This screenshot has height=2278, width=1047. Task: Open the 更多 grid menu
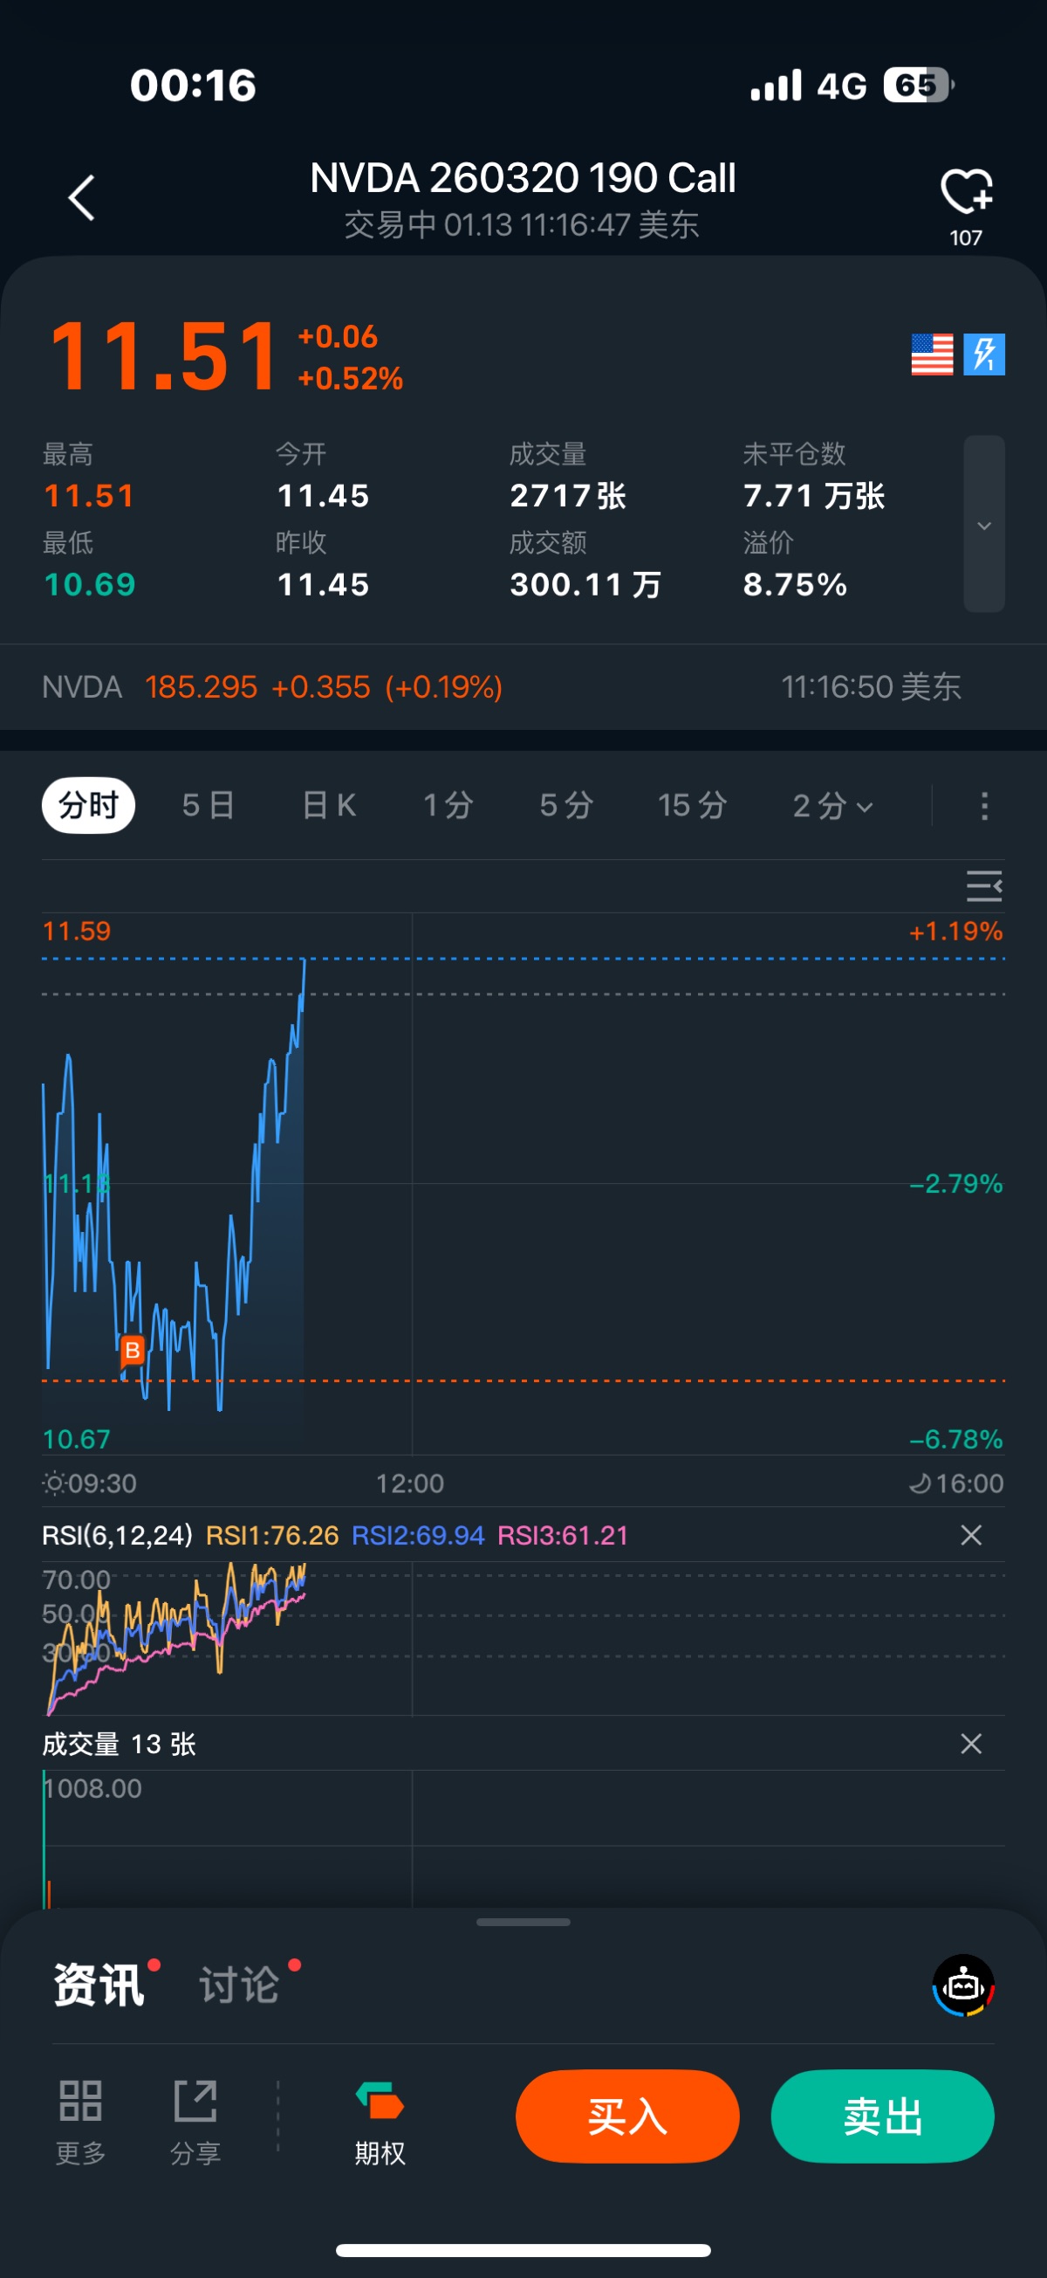80,2120
